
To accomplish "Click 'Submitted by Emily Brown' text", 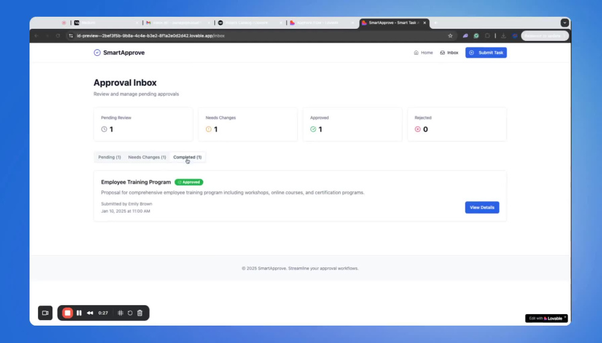I will point(126,204).
